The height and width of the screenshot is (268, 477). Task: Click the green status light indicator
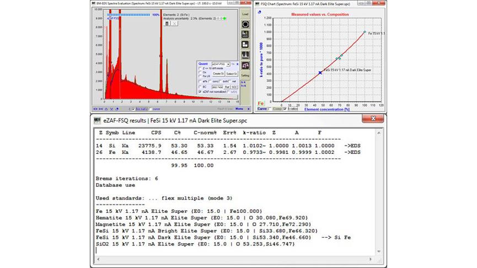point(224,19)
